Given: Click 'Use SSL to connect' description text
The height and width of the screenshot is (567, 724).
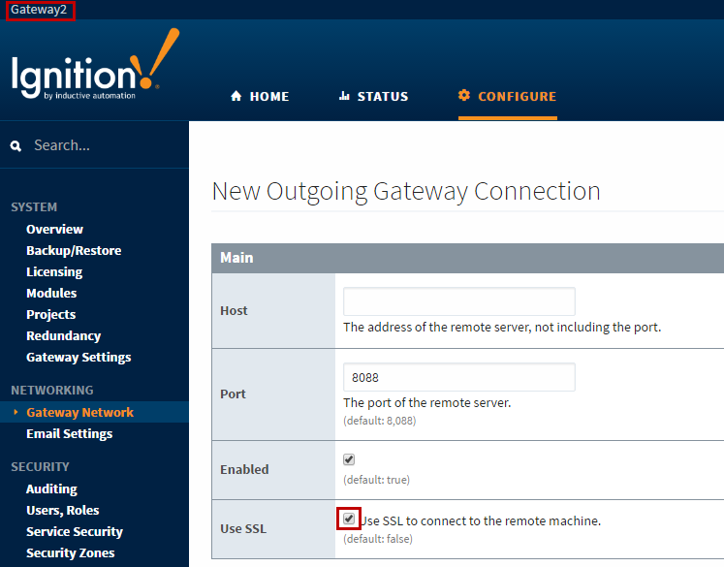Looking at the screenshot, I should [x=481, y=521].
